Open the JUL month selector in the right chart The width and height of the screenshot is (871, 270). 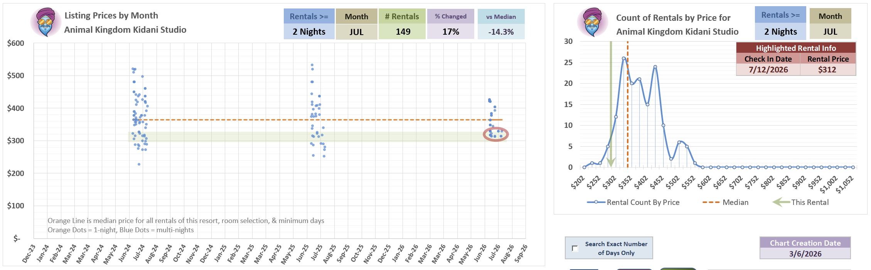click(830, 32)
